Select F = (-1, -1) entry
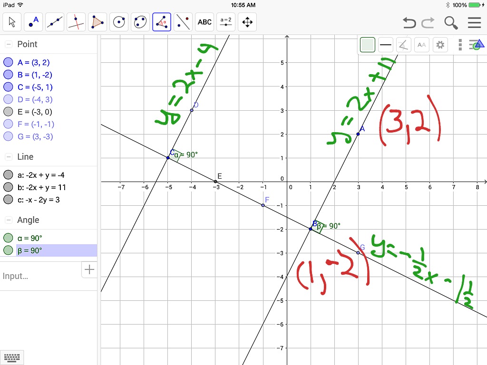This screenshot has height=365, width=487. (x=36, y=124)
